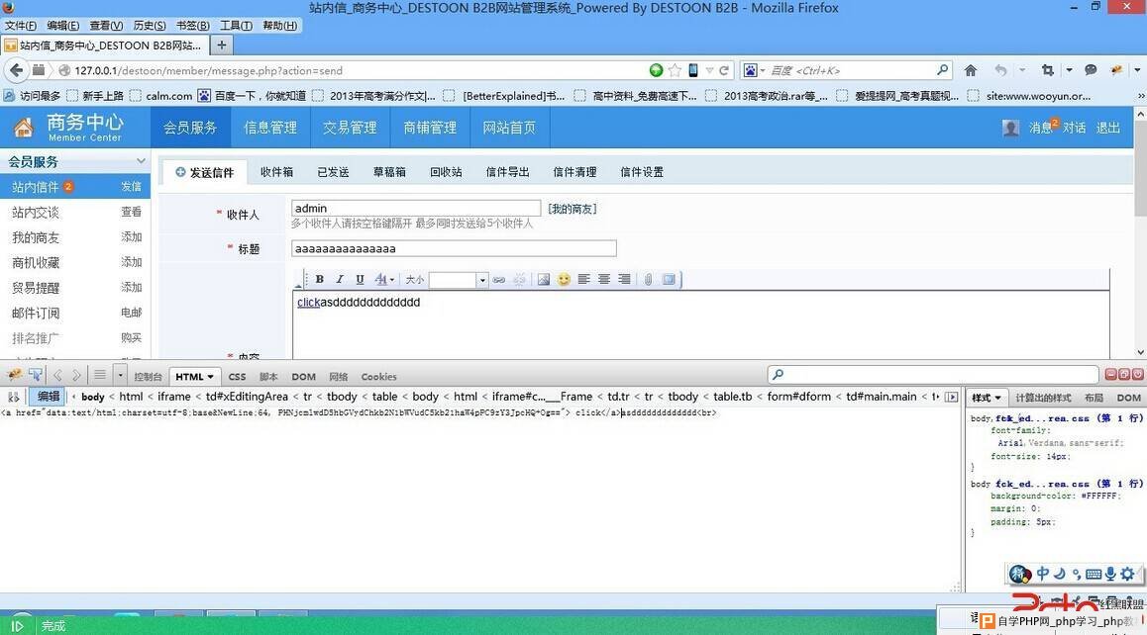The height and width of the screenshot is (635, 1147).
Task: Open the Baidu search engine selector dropdown
Action: point(754,70)
